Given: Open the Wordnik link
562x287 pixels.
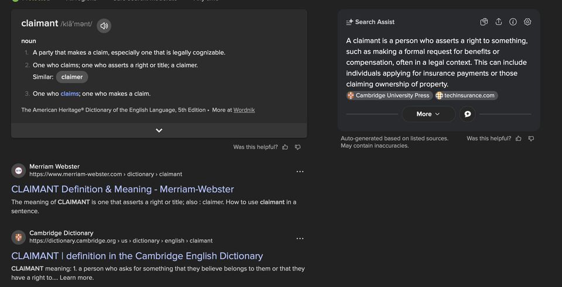Looking at the screenshot, I should [x=244, y=110].
